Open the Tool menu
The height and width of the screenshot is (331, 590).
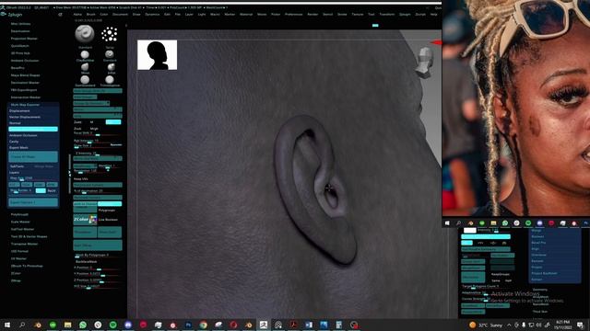(x=371, y=15)
